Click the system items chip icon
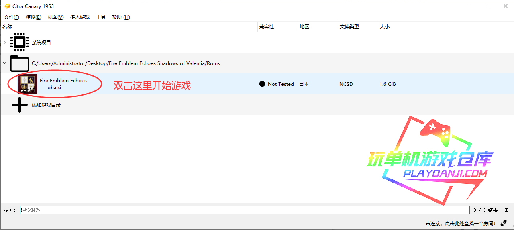Image resolution: width=514 pixels, height=230 pixels. tap(19, 42)
